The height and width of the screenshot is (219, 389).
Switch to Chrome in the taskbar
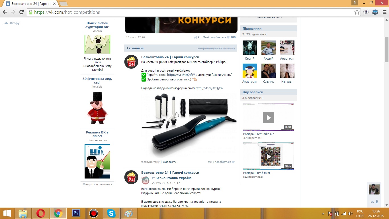click(58, 213)
